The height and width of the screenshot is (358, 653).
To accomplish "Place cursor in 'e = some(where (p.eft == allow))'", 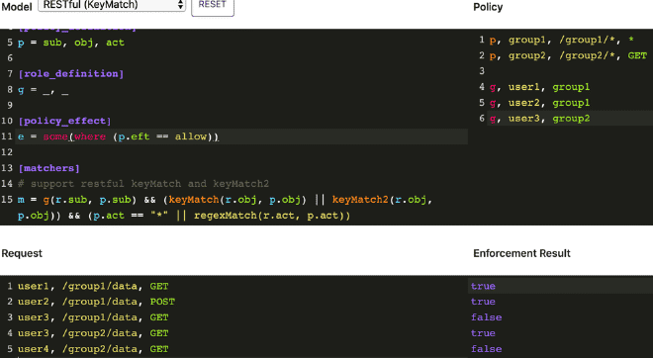I will (119, 136).
